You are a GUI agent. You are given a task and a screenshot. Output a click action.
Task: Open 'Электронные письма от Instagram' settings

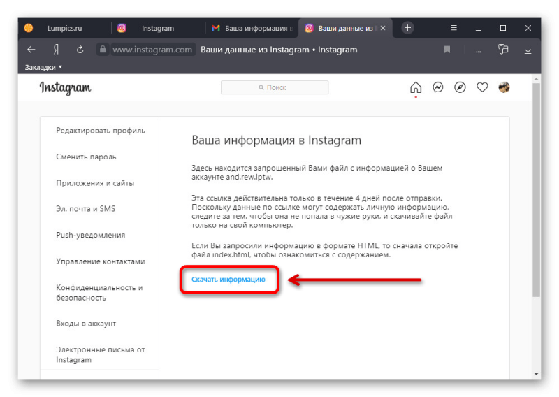101,354
